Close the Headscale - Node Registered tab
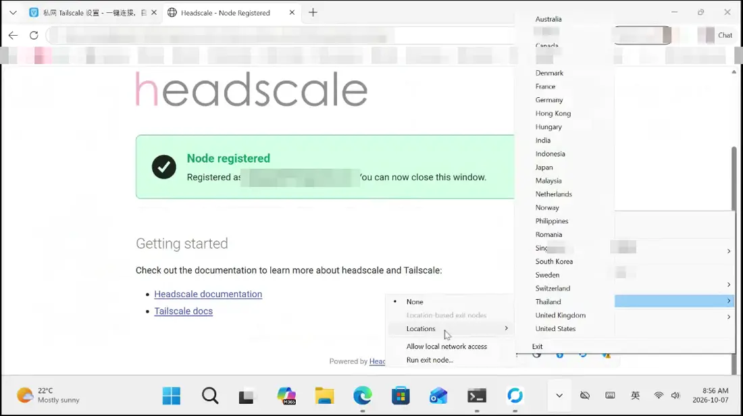Viewport: 743px width, 416px height. (292, 13)
